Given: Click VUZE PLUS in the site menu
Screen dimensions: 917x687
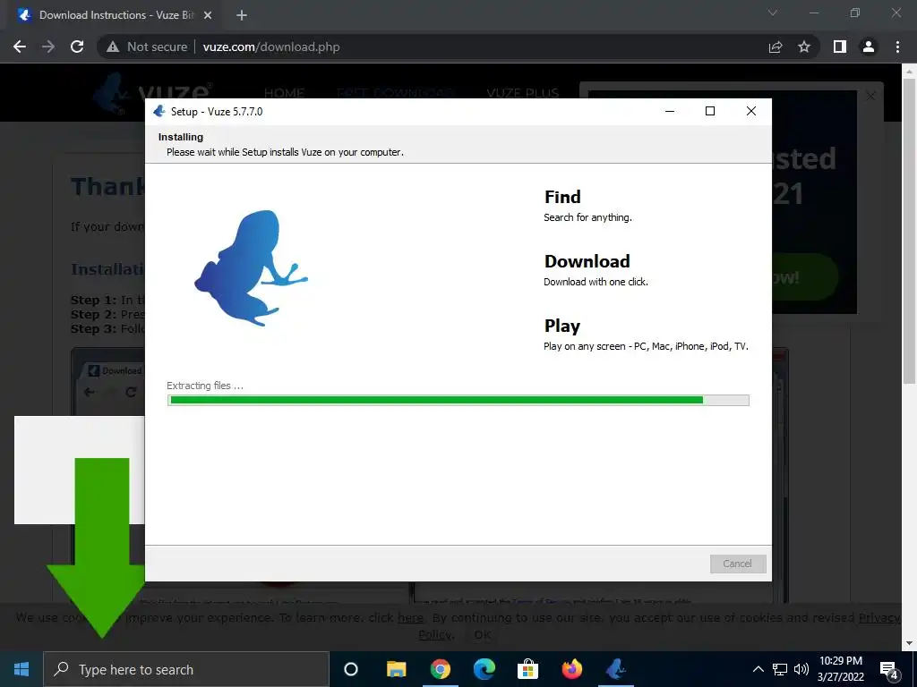Looking at the screenshot, I should 522,93.
